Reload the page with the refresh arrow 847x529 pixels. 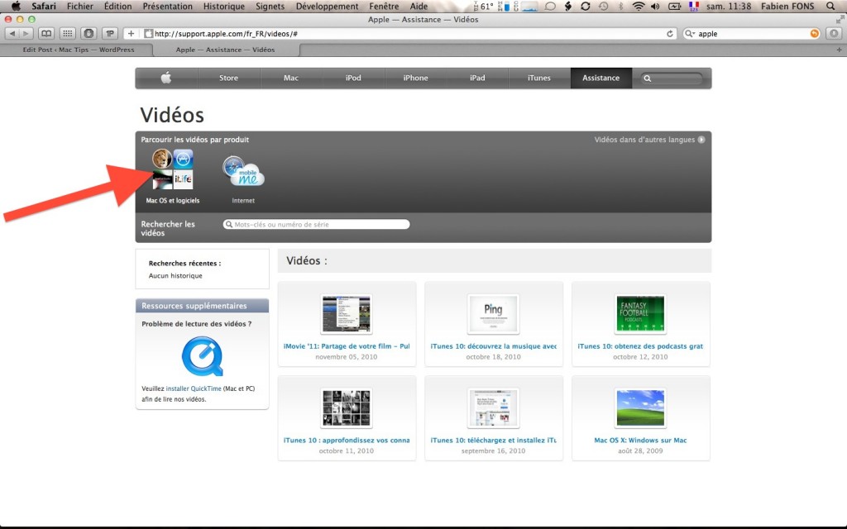click(x=670, y=33)
